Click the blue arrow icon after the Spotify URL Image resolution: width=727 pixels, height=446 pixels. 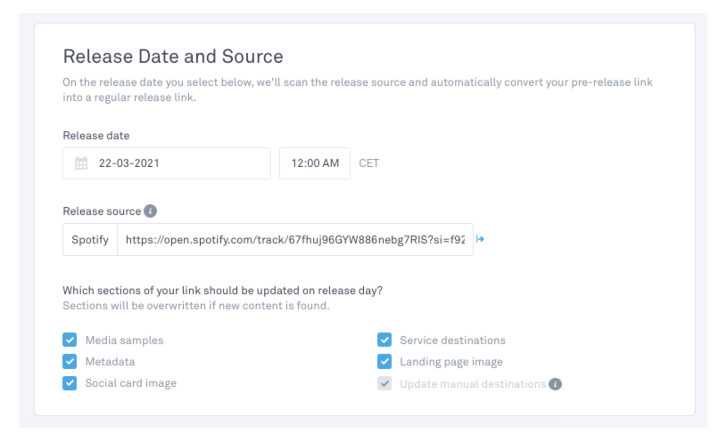(480, 239)
